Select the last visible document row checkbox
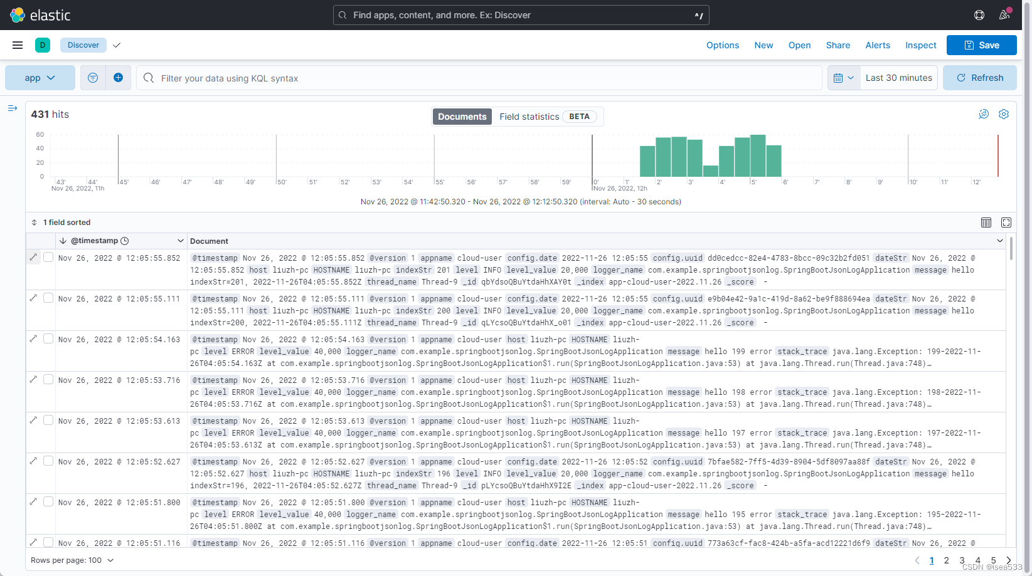The image size is (1032, 576). [x=48, y=542]
